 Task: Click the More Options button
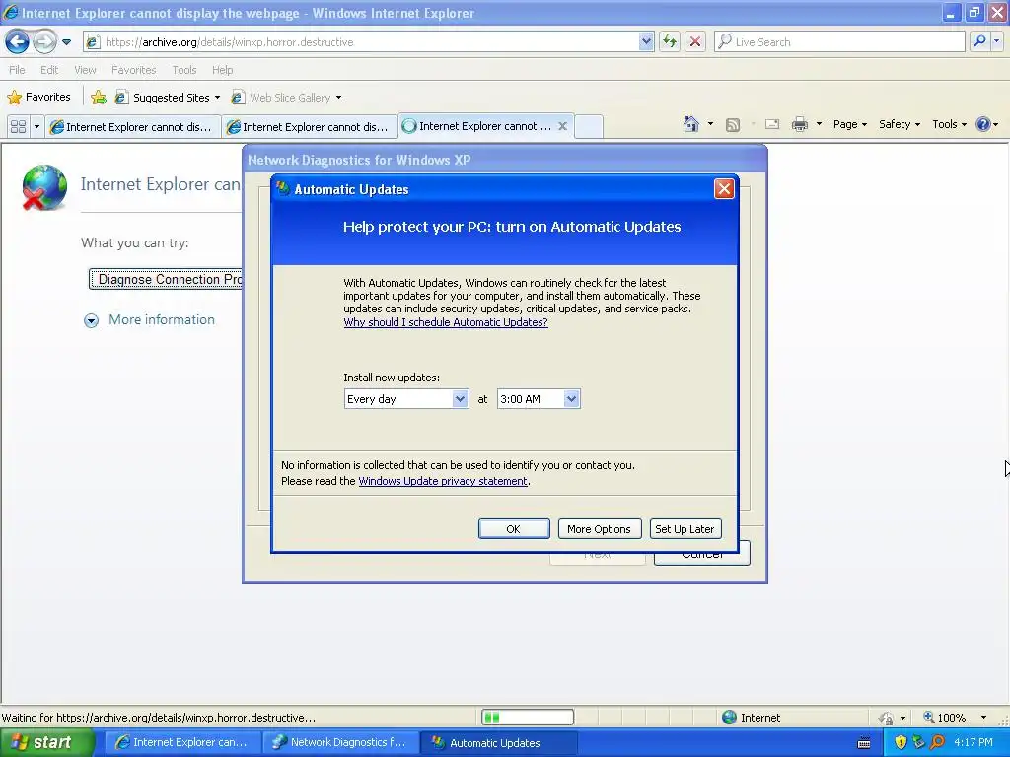599,529
